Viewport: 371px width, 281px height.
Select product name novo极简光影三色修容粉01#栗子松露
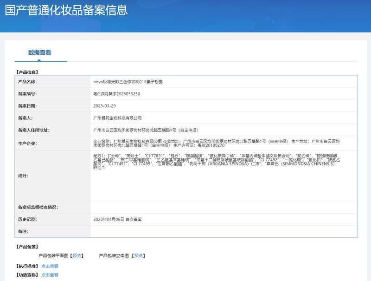(x=128, y=82)
